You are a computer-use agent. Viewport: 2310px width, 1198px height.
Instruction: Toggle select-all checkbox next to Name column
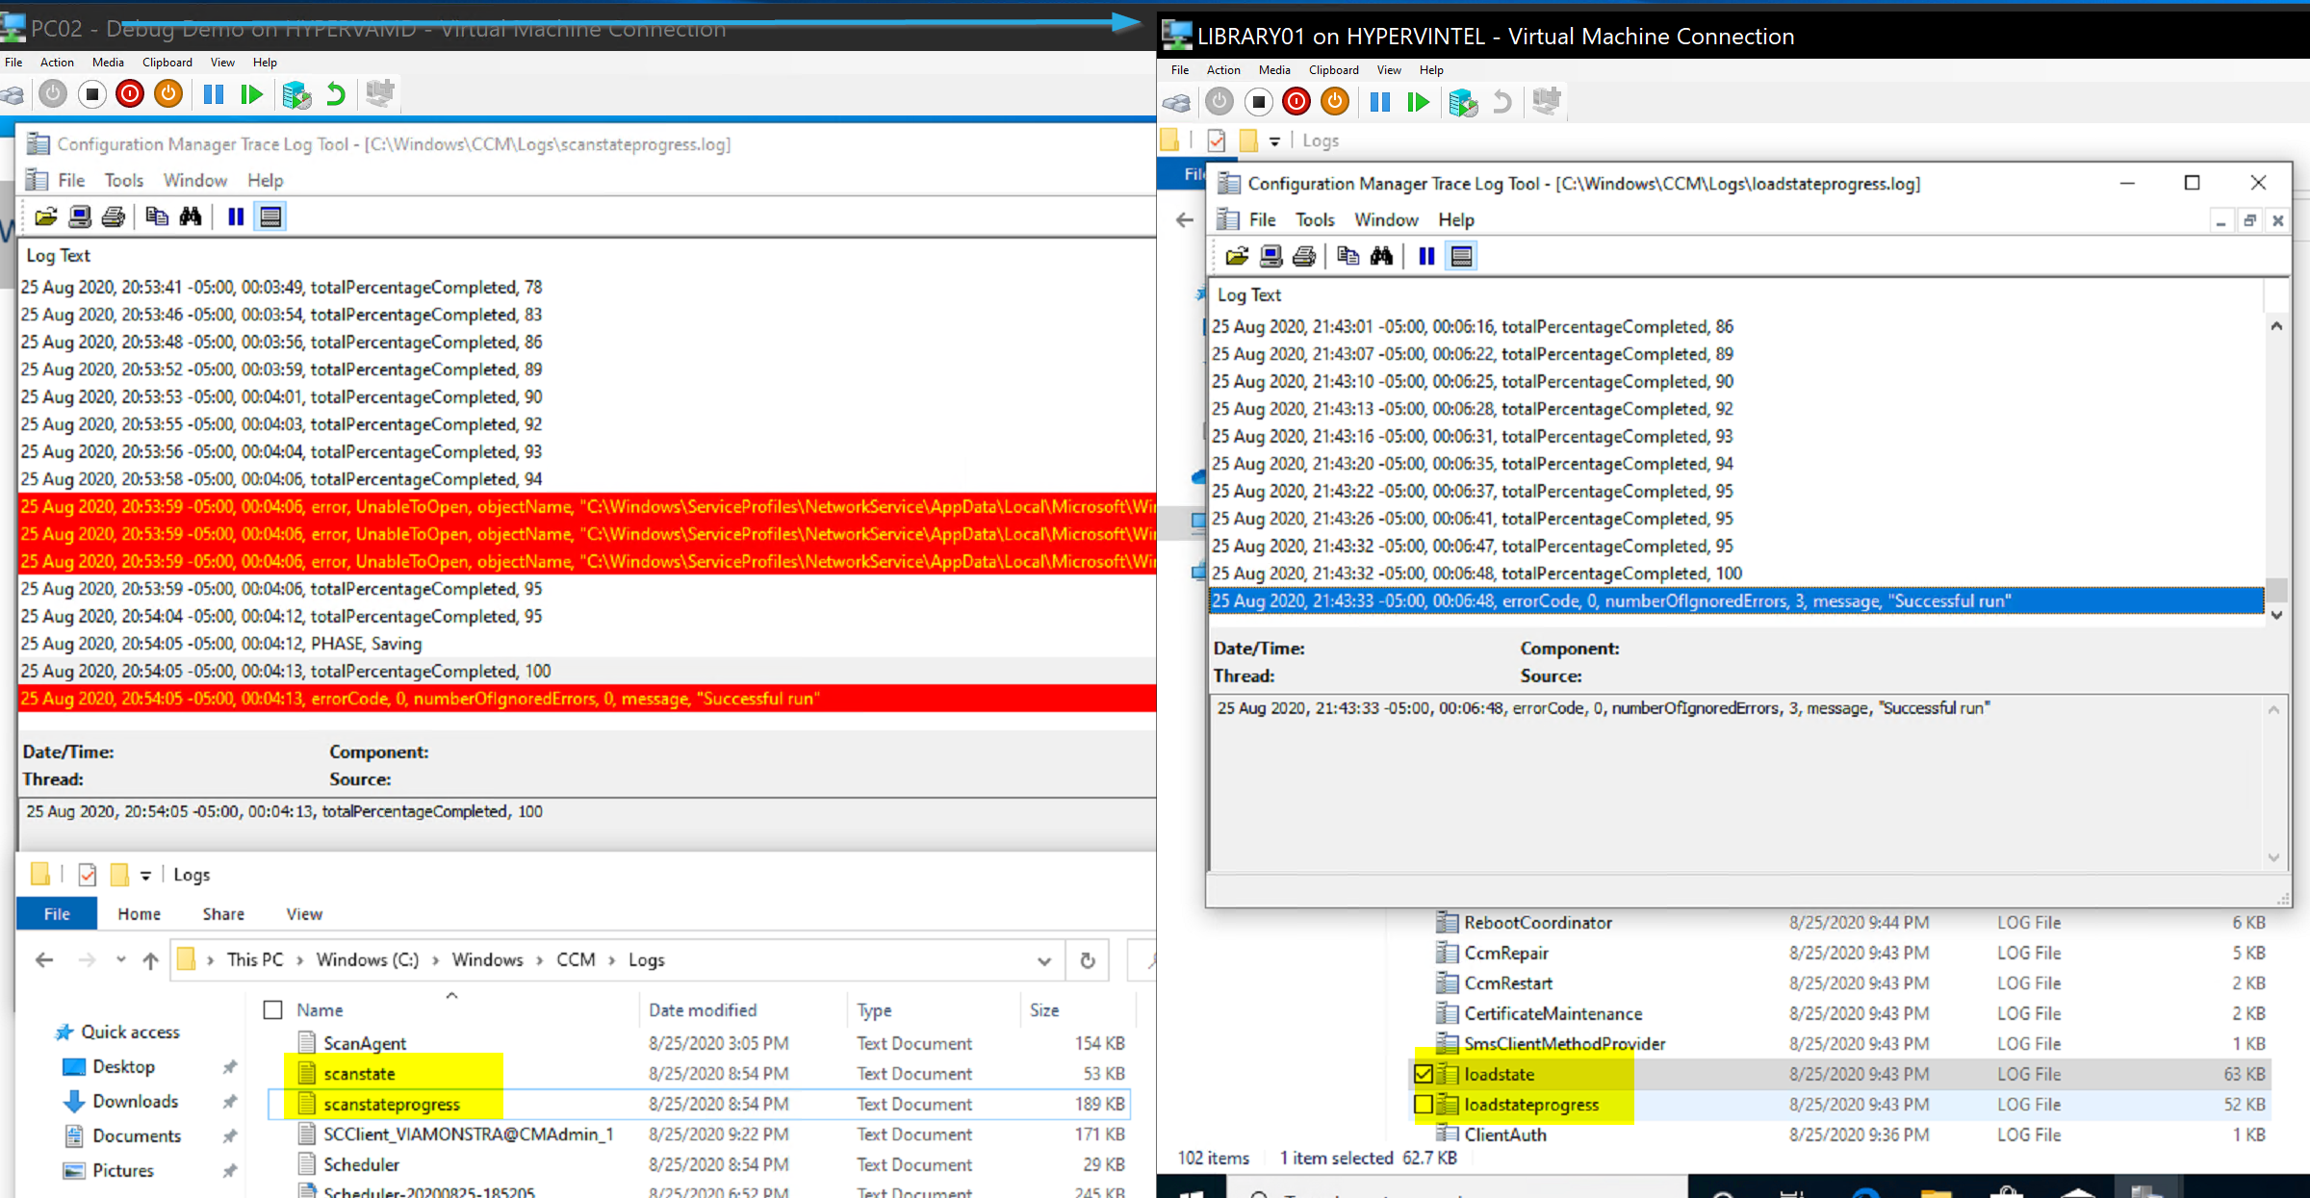click(x=273, y=1009)
